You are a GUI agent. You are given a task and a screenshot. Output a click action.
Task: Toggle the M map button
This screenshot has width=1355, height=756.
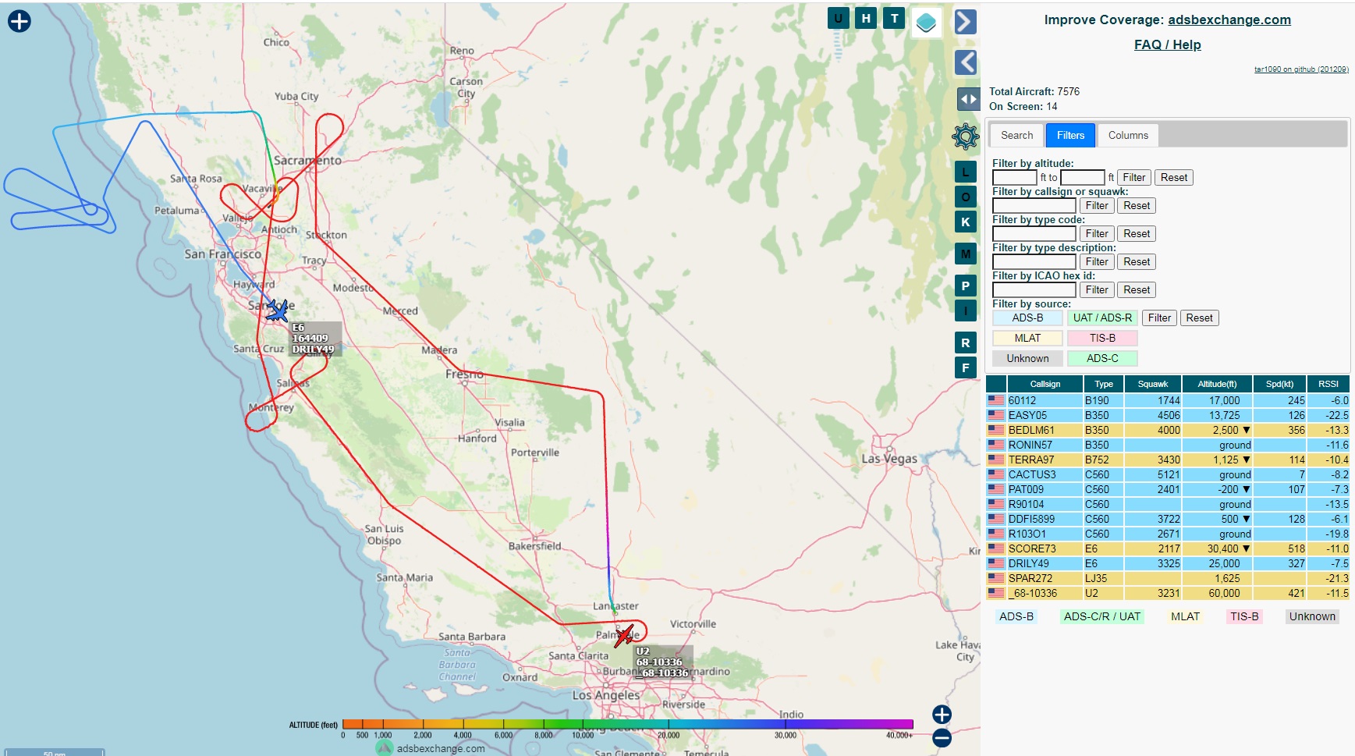966,254
